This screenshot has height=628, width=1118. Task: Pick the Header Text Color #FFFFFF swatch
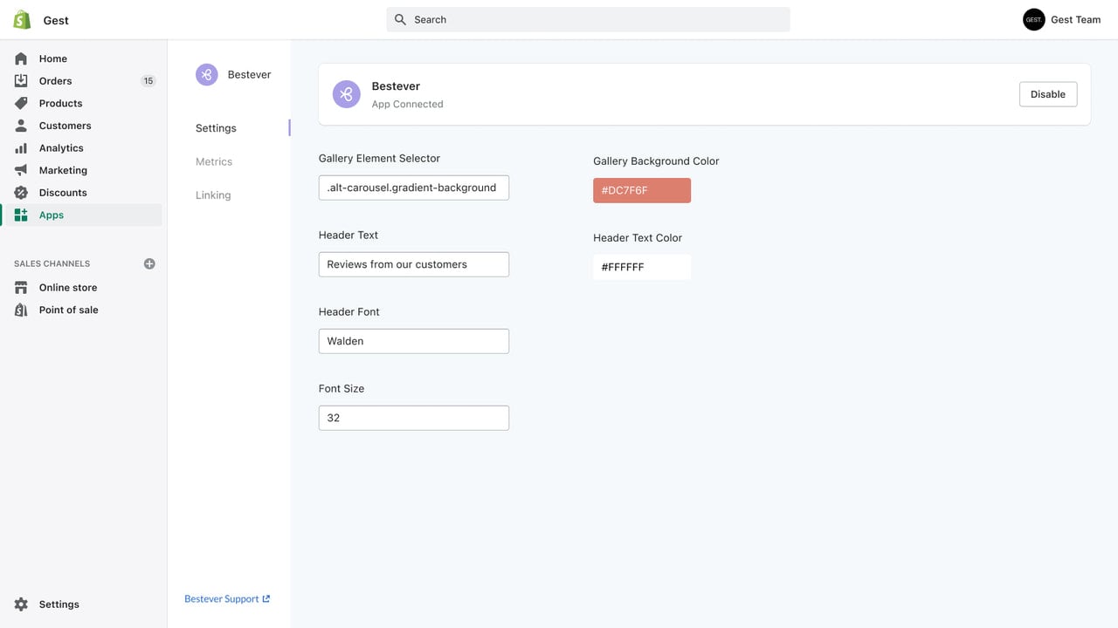coord(642,267)
